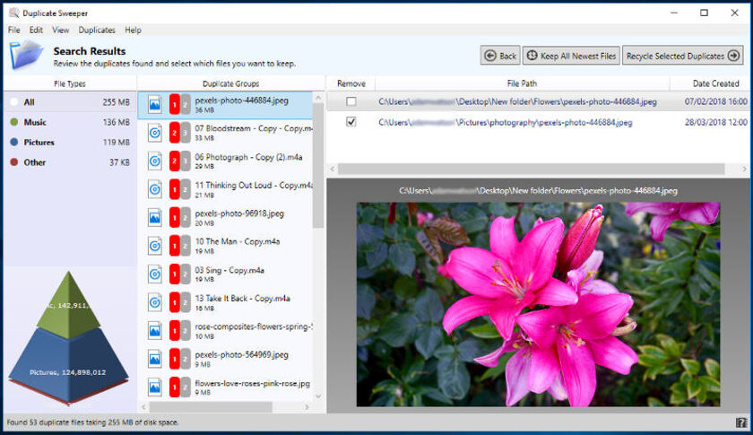Click music file icon for 06 Photograph group
Viewport: 753px width, 435px height.
[154, 161]
